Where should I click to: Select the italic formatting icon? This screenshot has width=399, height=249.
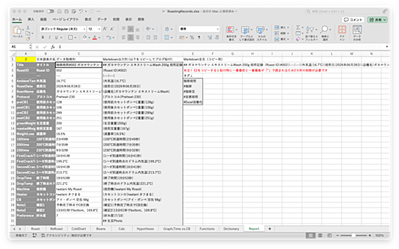tap(50, 37)
